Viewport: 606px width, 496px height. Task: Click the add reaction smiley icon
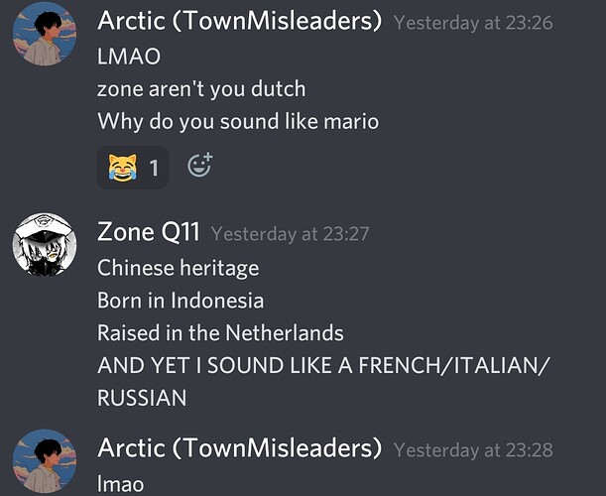tap(199, 165)
